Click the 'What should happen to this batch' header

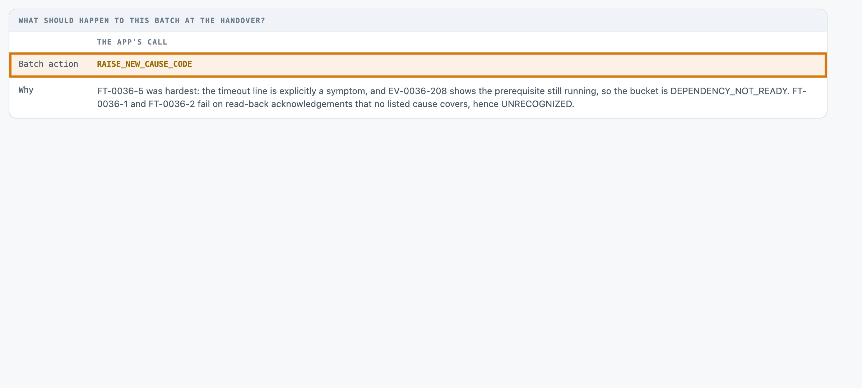click(x=142, y=20)
